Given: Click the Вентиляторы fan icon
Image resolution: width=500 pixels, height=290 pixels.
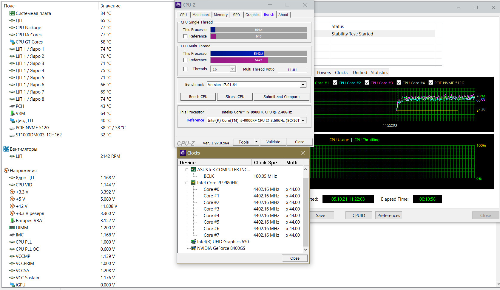Looking at the screenshot, I should 6,149.
